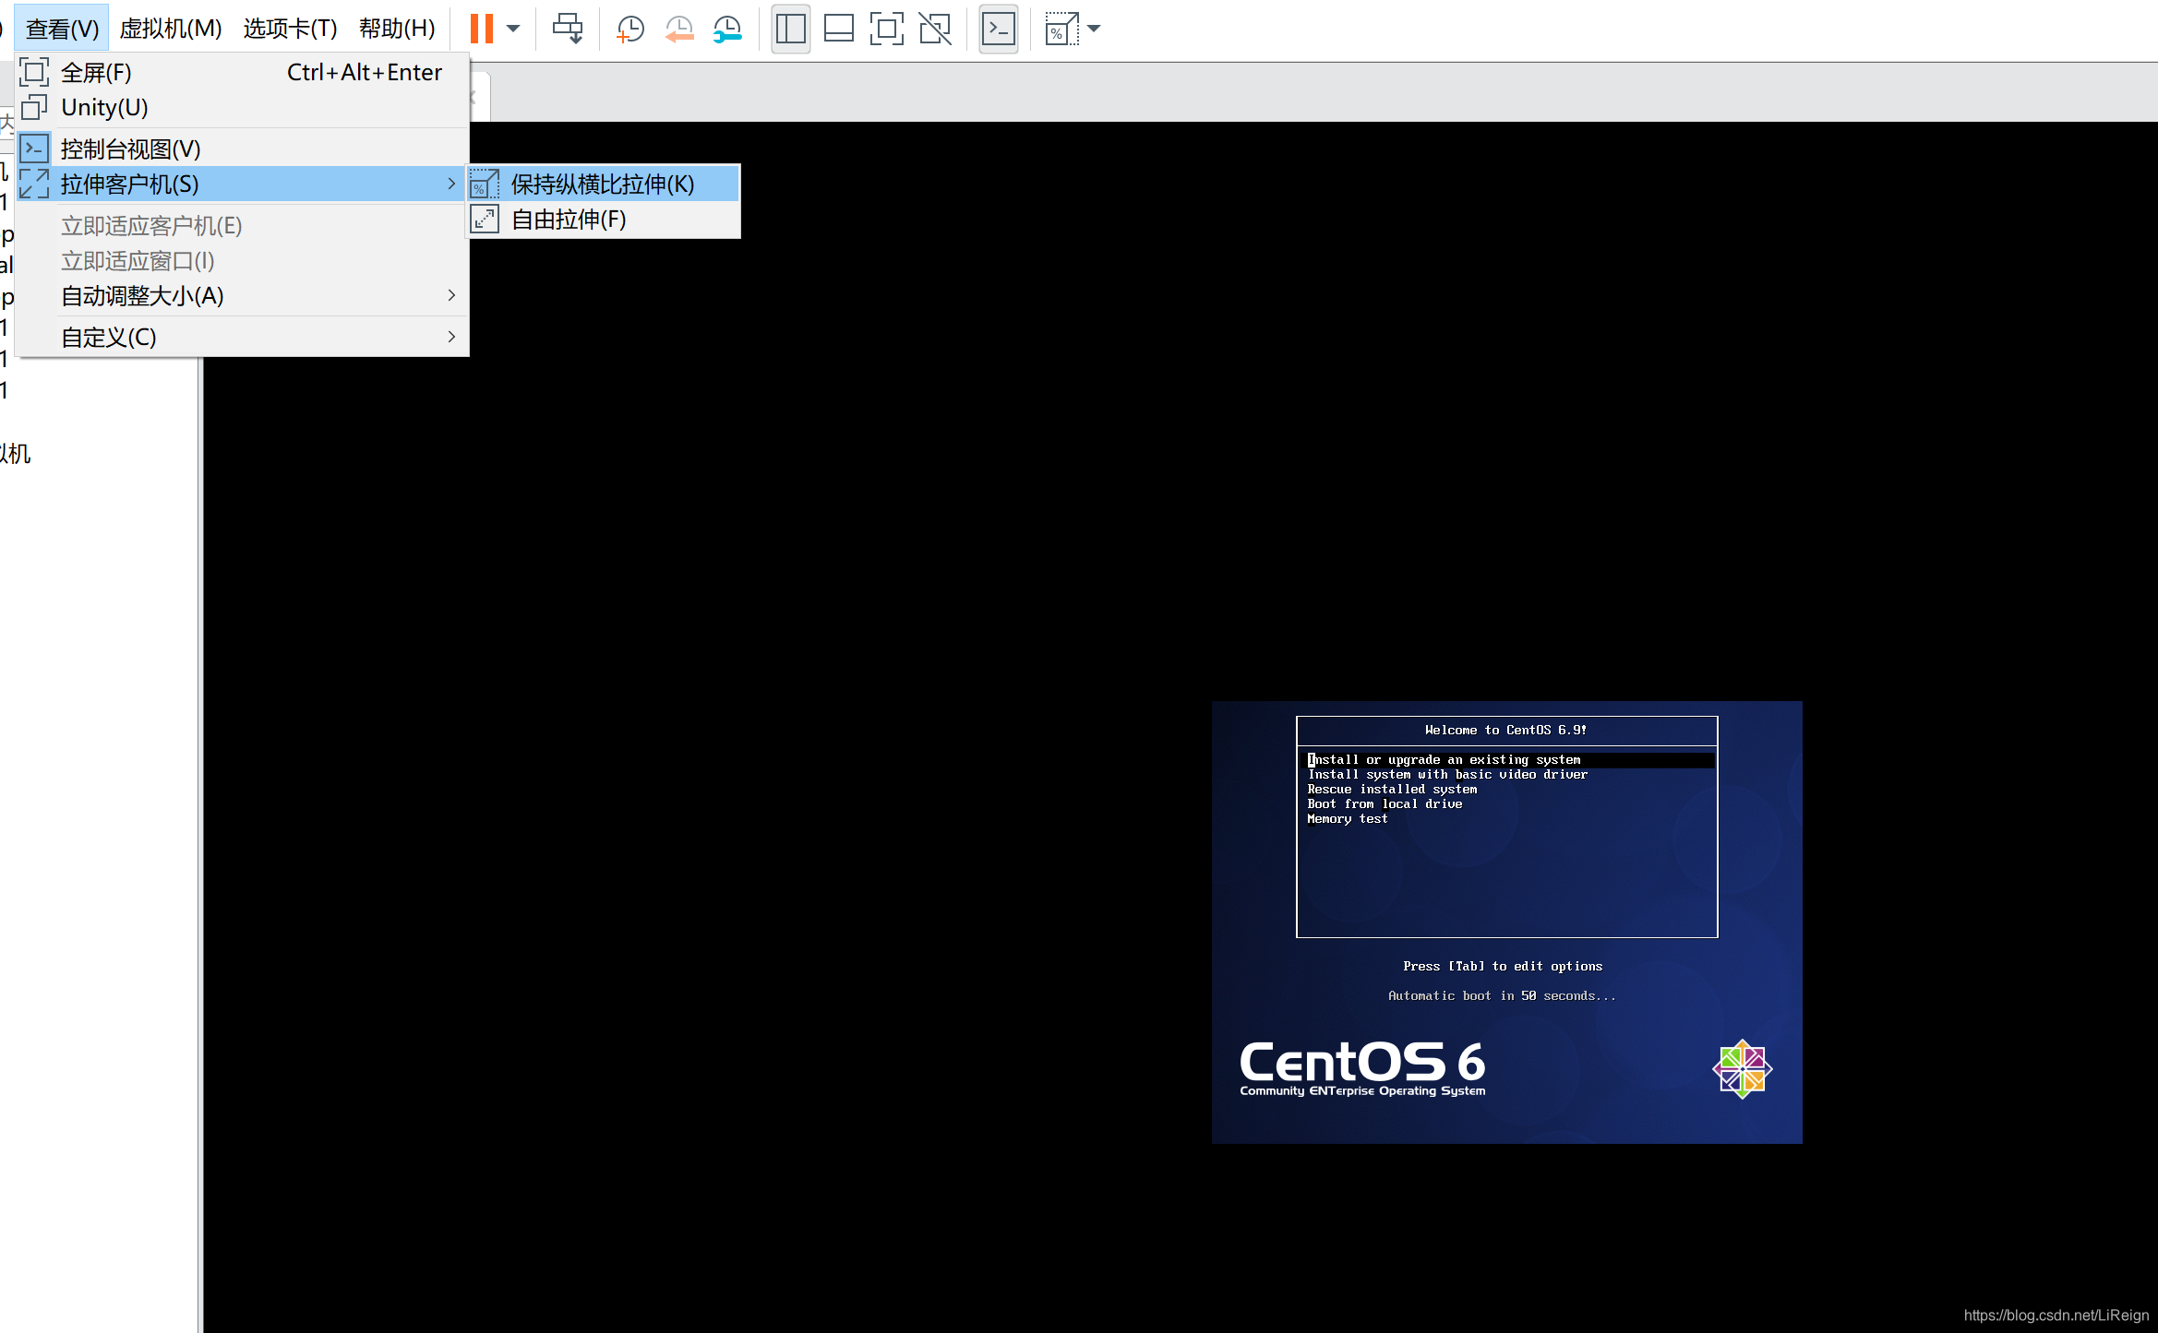
Task: Open the power options dropdown arrow
Action: [513, 29]
